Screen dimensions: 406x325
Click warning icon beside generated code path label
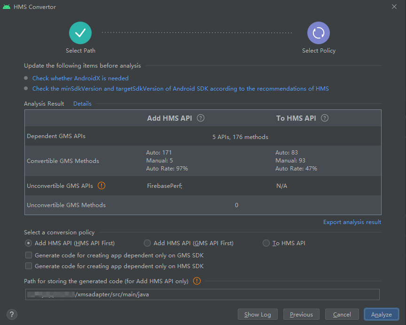click(197, 281)
